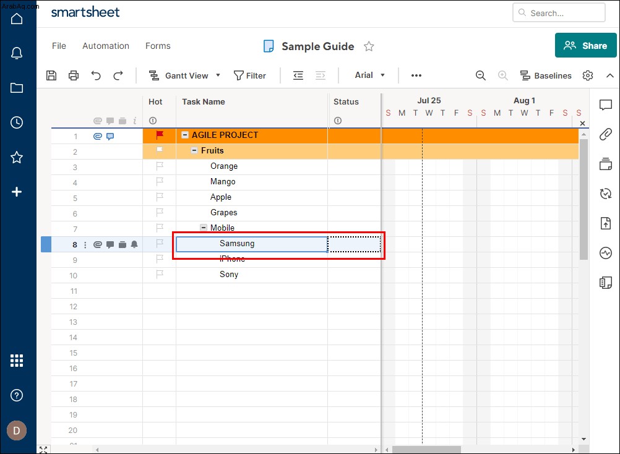Viewport: 620px width, 454px height.
Task: Toggle the Hot flag on Apple row
Action: [x=160, y=197]
